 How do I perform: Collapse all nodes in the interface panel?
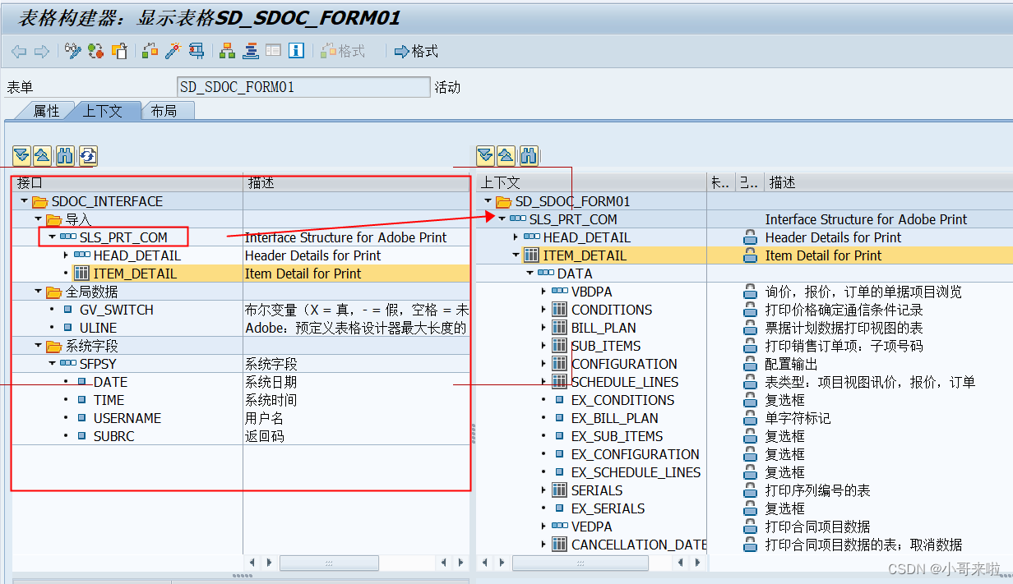(44, 155)
